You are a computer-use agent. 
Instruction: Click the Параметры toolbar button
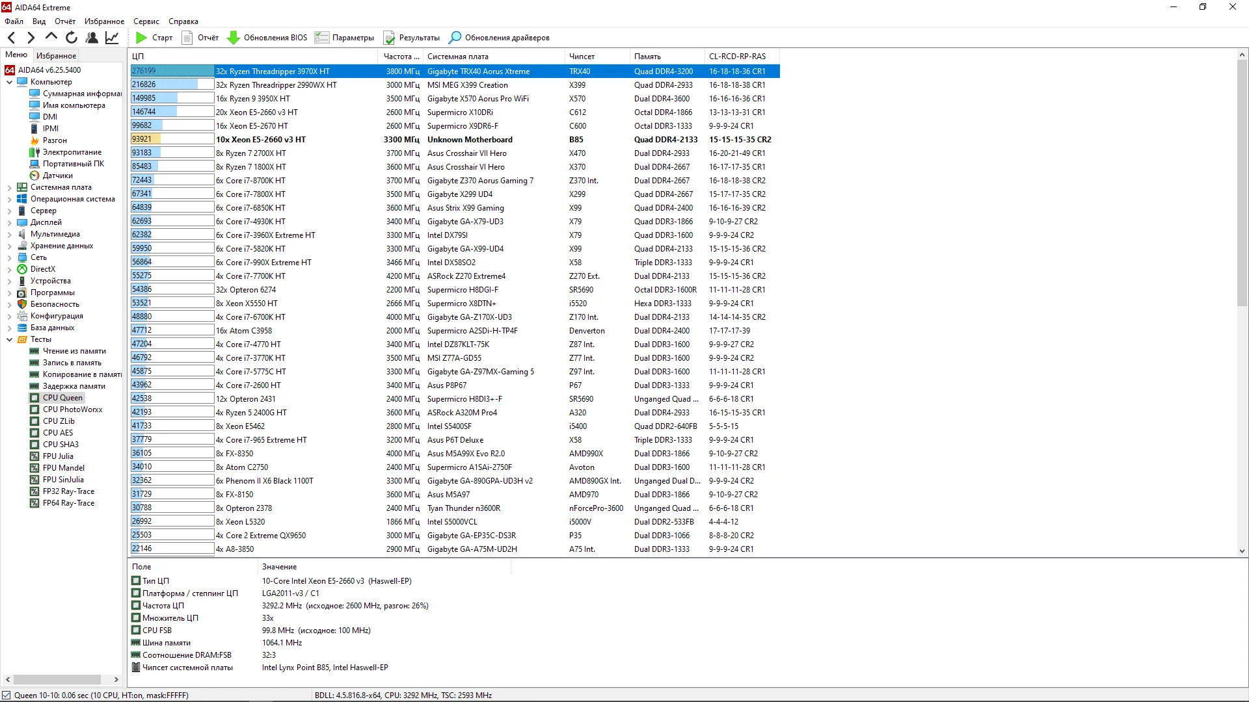click(344, 38)
